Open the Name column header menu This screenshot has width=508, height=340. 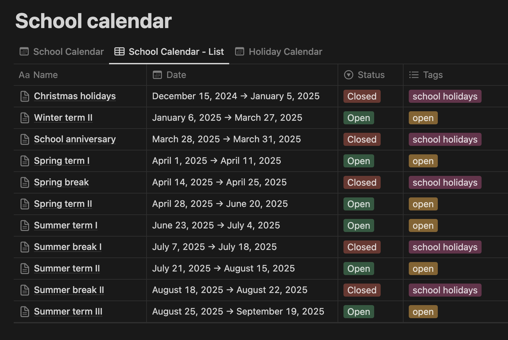point(80,75)
